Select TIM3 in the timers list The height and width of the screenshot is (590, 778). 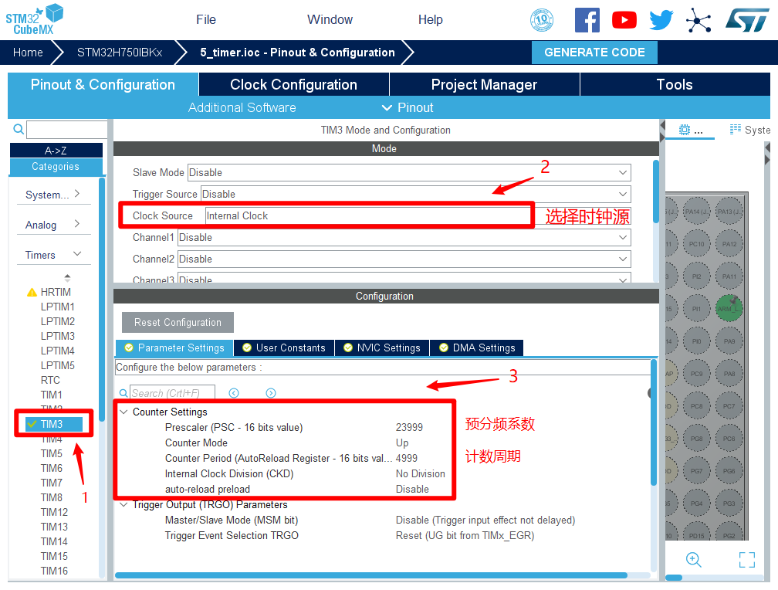coord(52,424)
